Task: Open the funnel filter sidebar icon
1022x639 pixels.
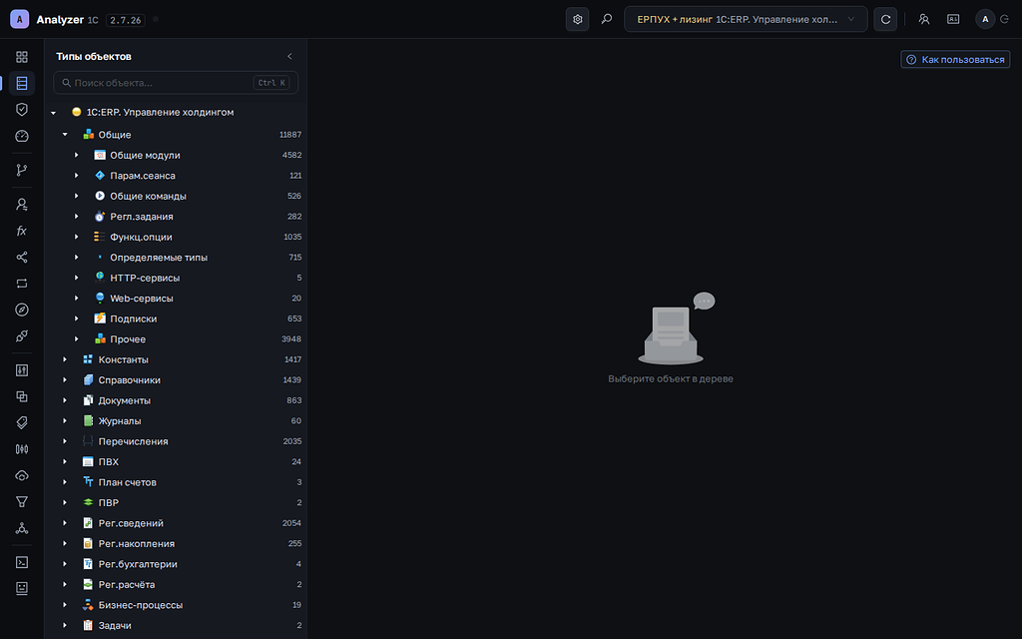Action: click(x=22, y=501)
